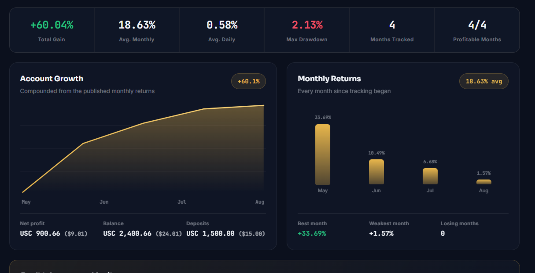
Task: Click the Deposits USC 1,500.00 value
Action: (210, 233)
